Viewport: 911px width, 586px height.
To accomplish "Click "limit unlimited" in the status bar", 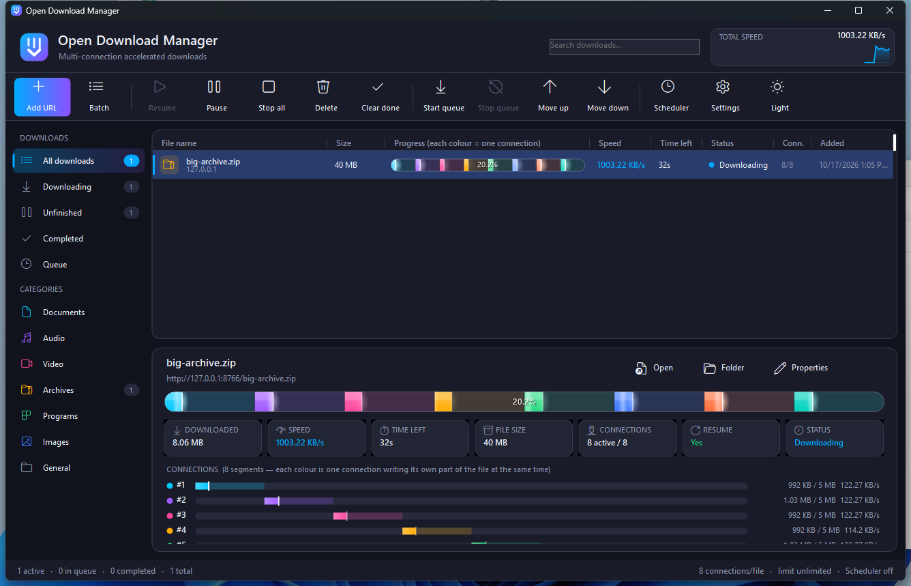I will pos(804,571).
